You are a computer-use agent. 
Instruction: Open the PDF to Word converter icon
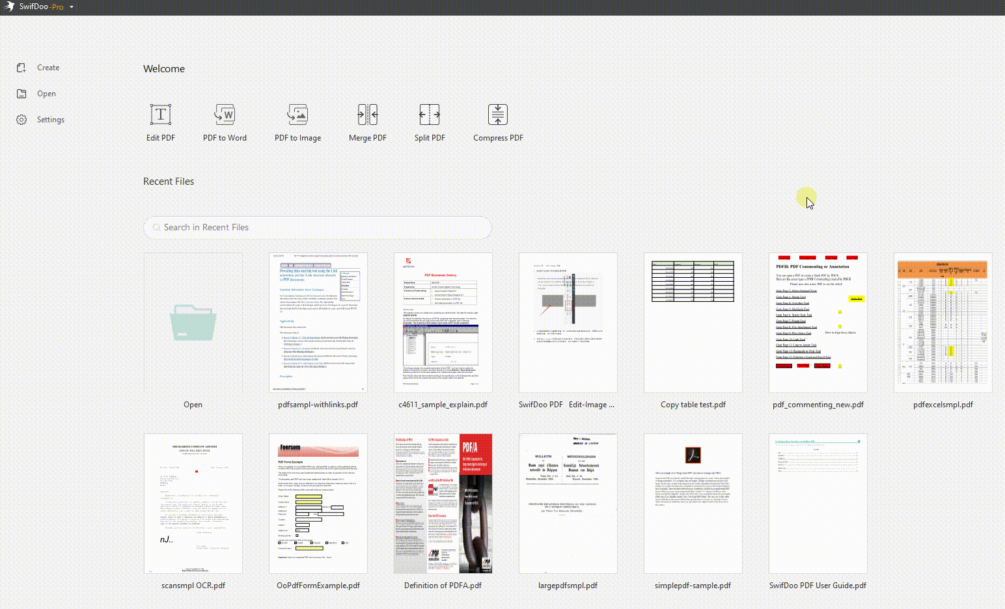[x=225, y=115]
